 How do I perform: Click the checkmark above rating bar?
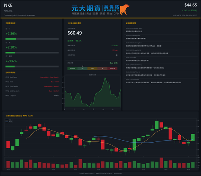click(x=82, y=66)
